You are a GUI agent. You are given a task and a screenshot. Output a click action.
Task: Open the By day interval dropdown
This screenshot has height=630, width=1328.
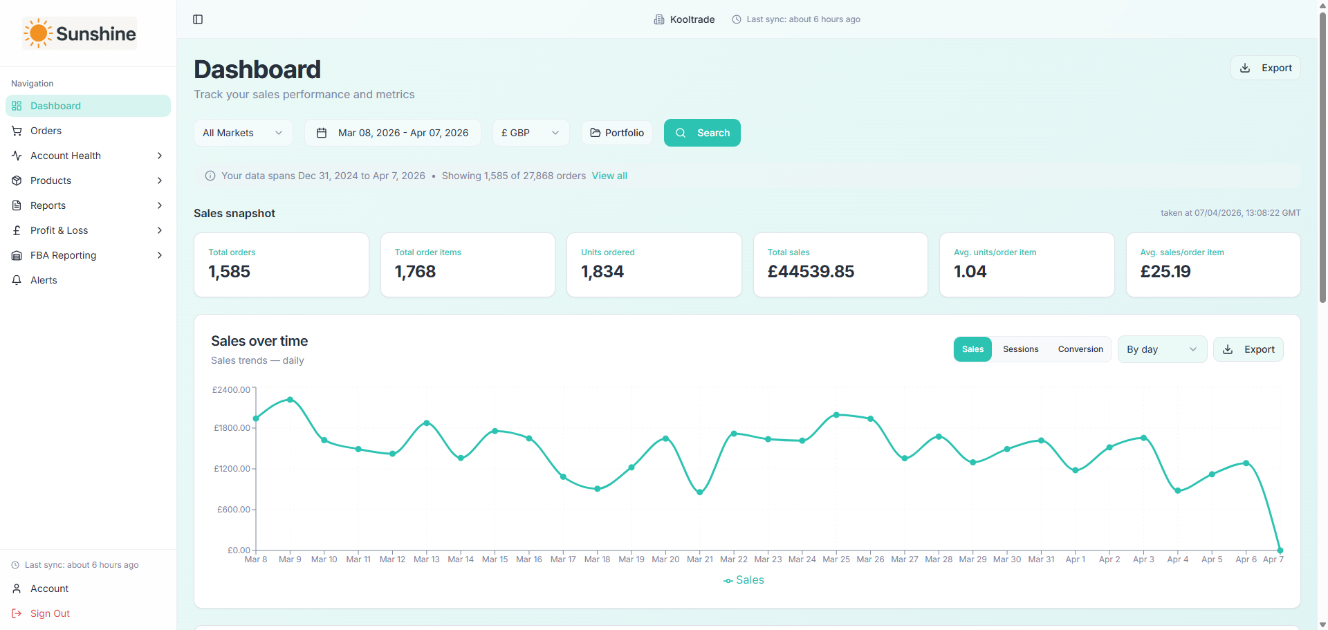point(1162,349)
